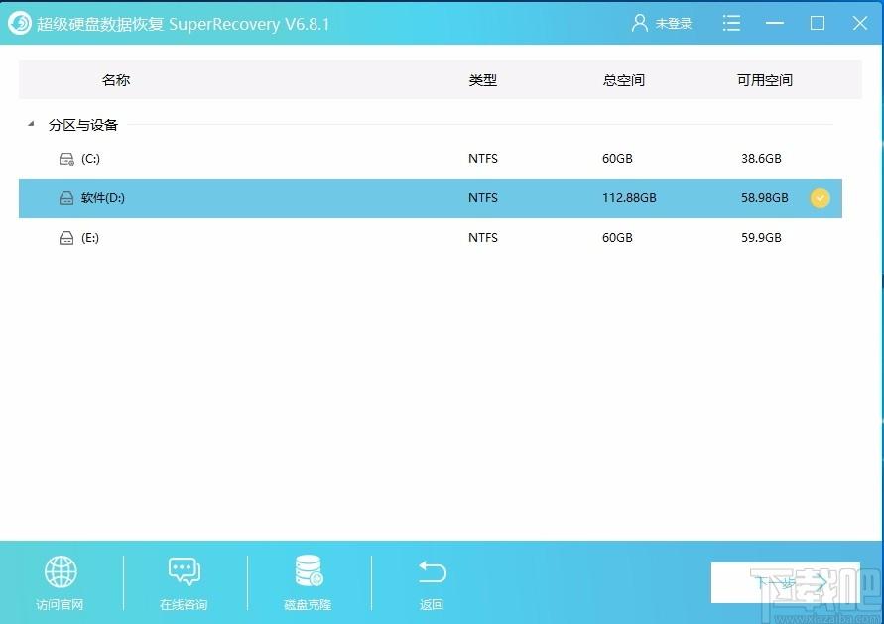Click the 磁盘克隆 label
Image resolution: width=884 pixels, height=624 pixels.
pos(308,605)
